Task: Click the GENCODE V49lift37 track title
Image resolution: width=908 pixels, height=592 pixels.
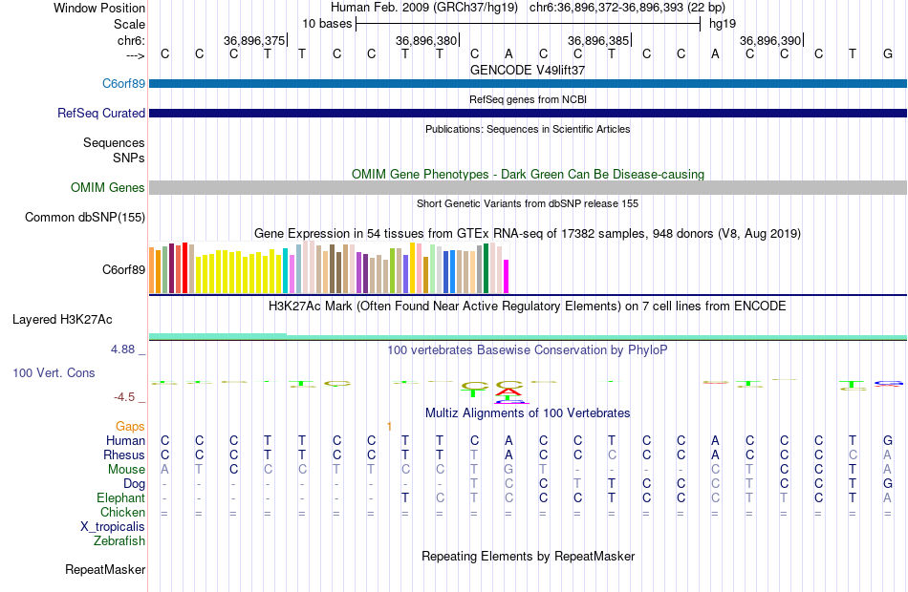Action: [528, 70]
